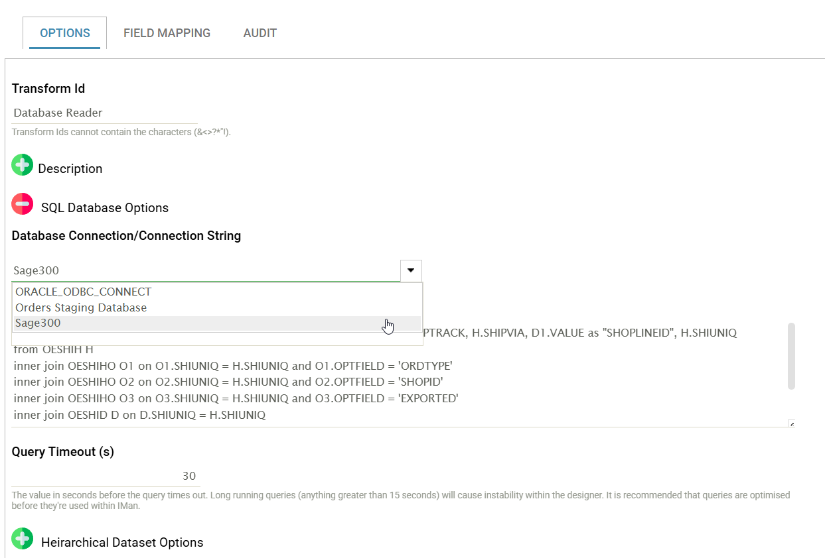
Task: Expand Heirarchical Dataset Options with green plus icon
Action: 22,539
